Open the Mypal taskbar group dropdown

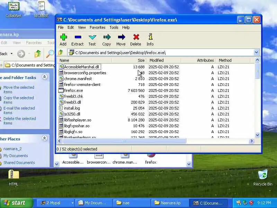click(x=72, y=203)
